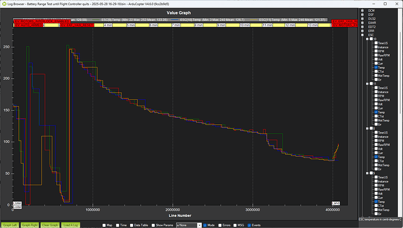
Task: Expand the DCM tree node
Action: (362, 10)
